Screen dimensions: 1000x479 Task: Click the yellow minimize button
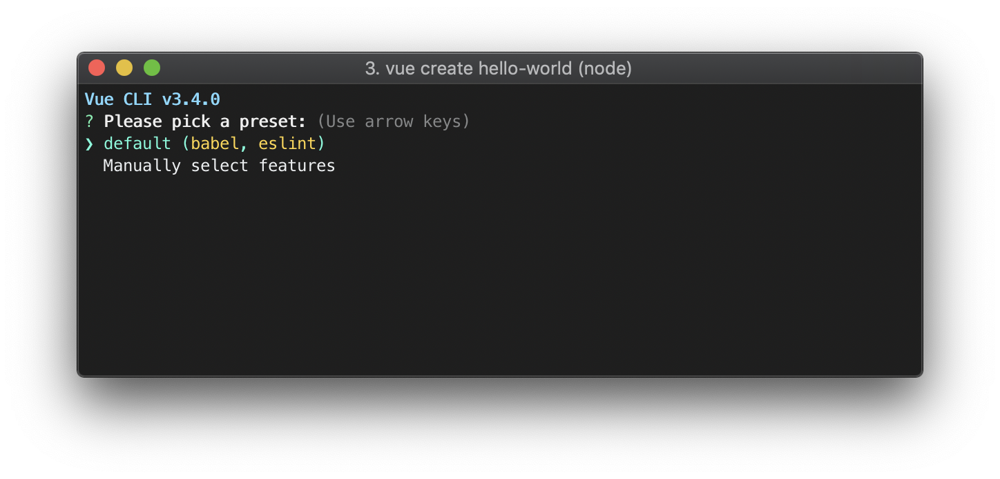(x=124, y=67)
